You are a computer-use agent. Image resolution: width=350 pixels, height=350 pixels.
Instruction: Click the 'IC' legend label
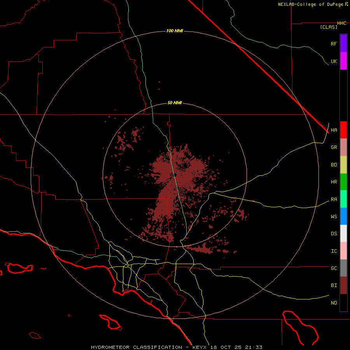[x=334, y=251]
